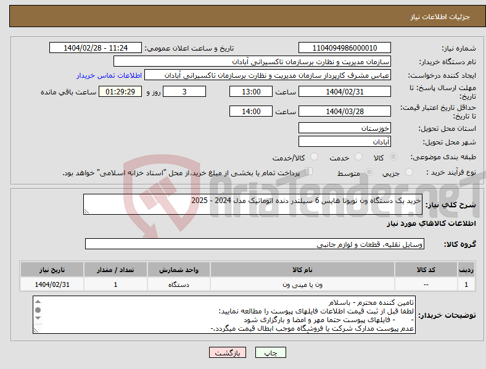Click the کد کالا column header
486x369 pixels.
[426, 270]
